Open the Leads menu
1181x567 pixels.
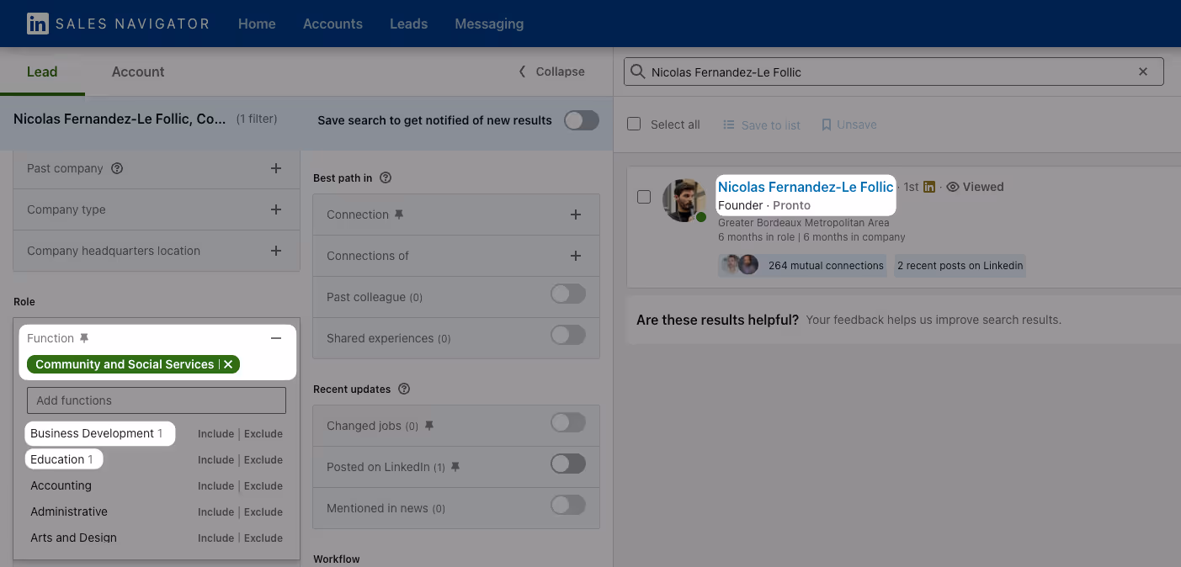pyautogui.click(x=409, y=24)
